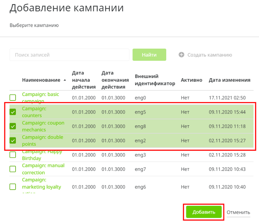The image size is (259, 221).
Task: Uncheck the Campaign: counters checkbox
Action: tap(13, 112)
